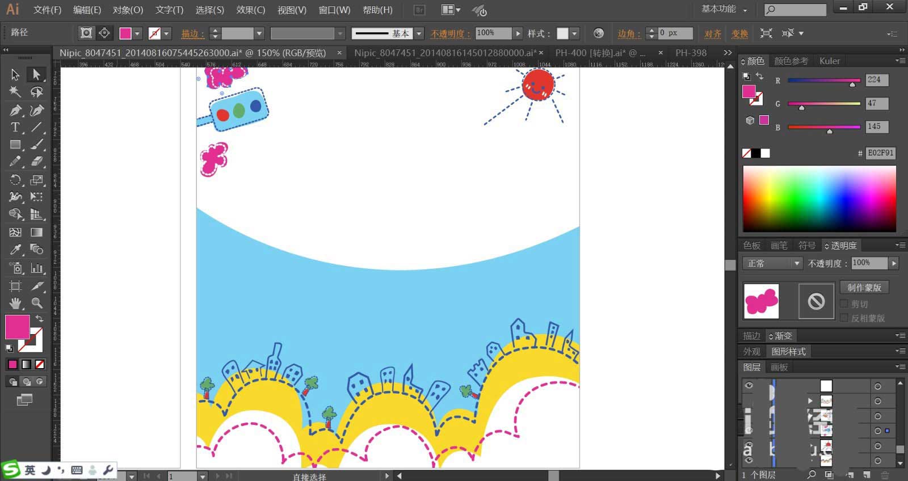Select the Pen tool

click(15, 110)
